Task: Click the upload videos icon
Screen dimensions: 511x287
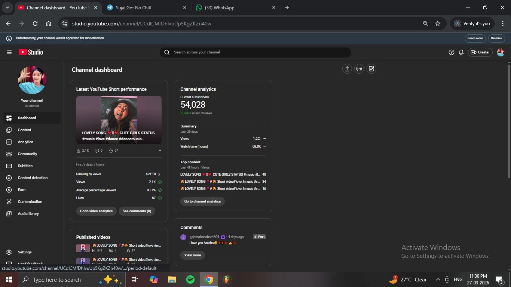Action: pyautogui.click(x=347, y=69)
